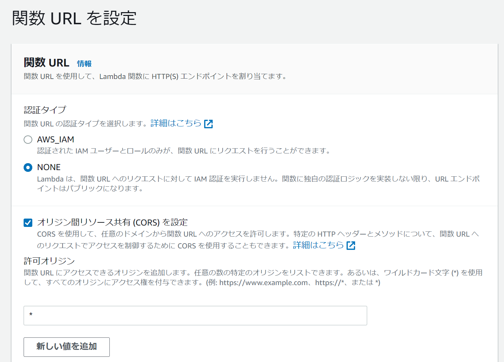Click the external link icon beside 認証タイプ's 詳細はこちら
The image size is (504, 362).
(x=208, y=123)
